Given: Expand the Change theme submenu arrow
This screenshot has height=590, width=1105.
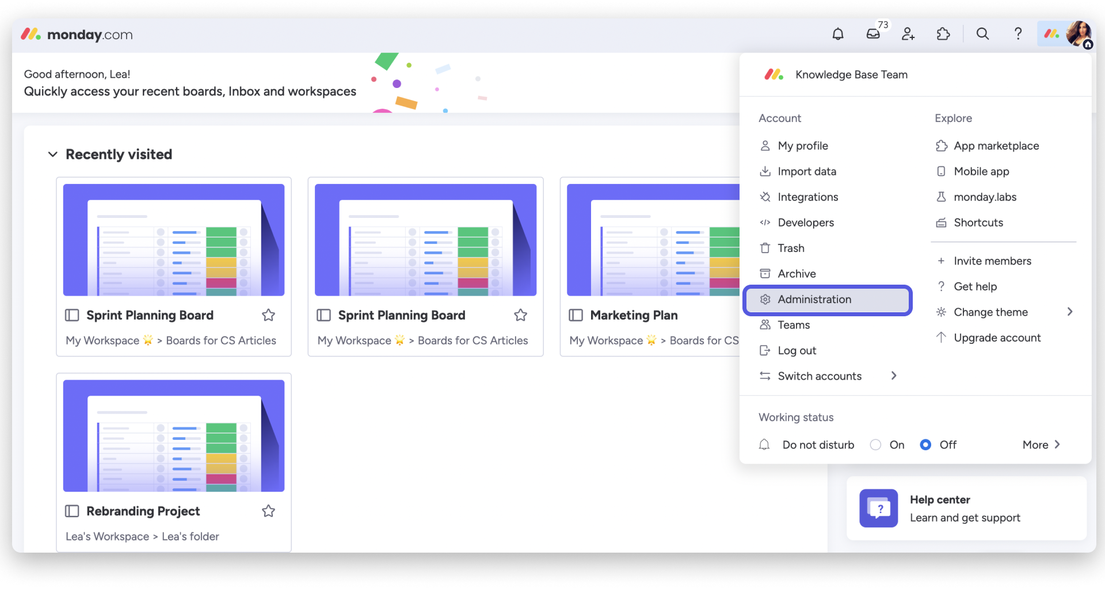Looking at the screenshot, I should (x=1070, y=312).
